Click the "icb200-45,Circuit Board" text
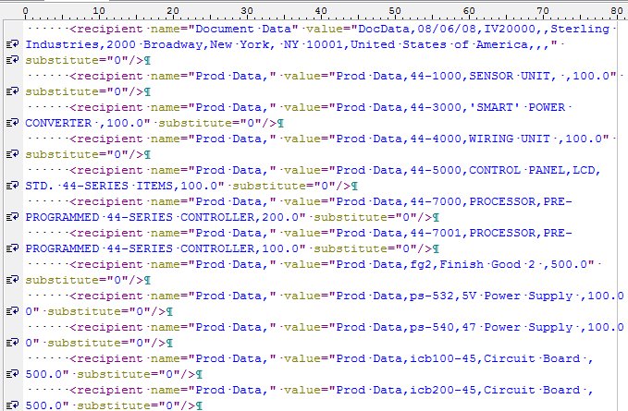 tap(495, 390)
